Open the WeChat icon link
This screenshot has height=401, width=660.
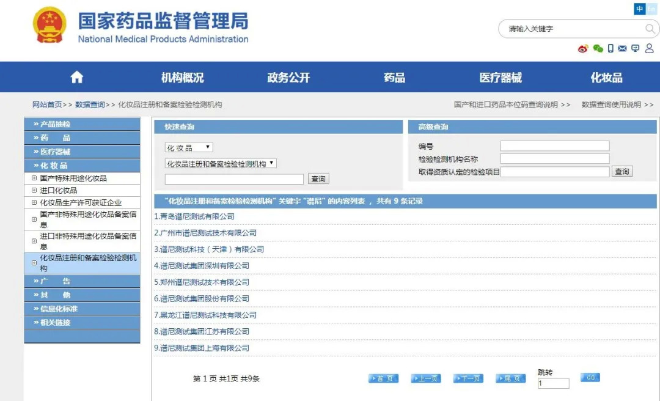598,48
